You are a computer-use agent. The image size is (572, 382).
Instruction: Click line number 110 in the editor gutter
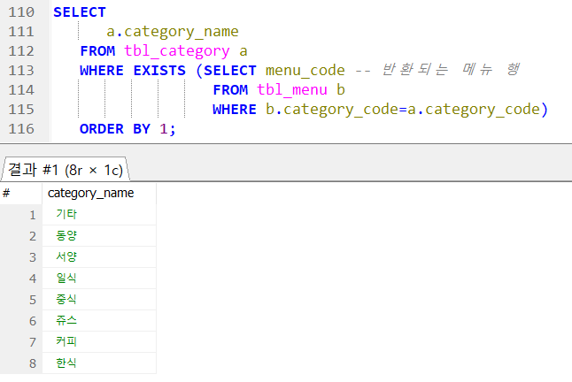pyautogui.click(x=21, y=12)
